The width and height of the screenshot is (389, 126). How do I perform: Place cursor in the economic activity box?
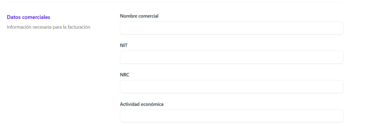click(x=231, y=116)
